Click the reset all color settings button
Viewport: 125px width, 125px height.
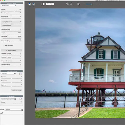[x=16, y=90]
